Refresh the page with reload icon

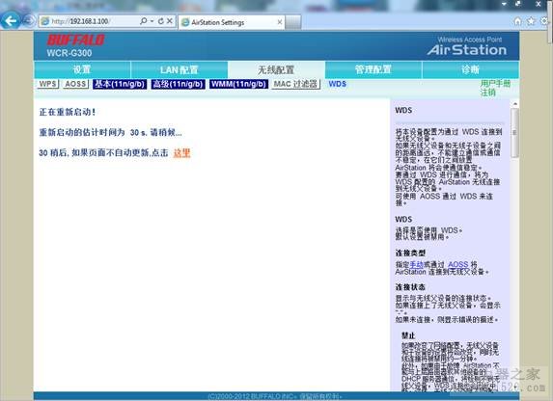coord(161,21)
